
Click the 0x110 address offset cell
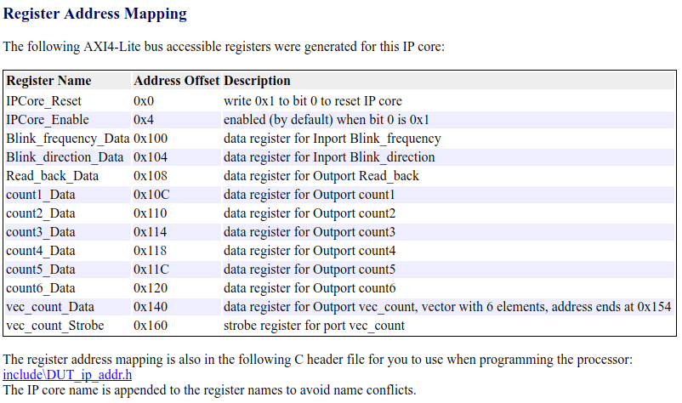151,213
